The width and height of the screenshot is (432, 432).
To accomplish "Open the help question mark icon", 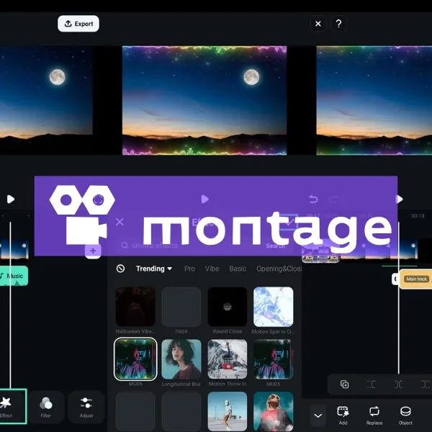I will tap(339, 24).
